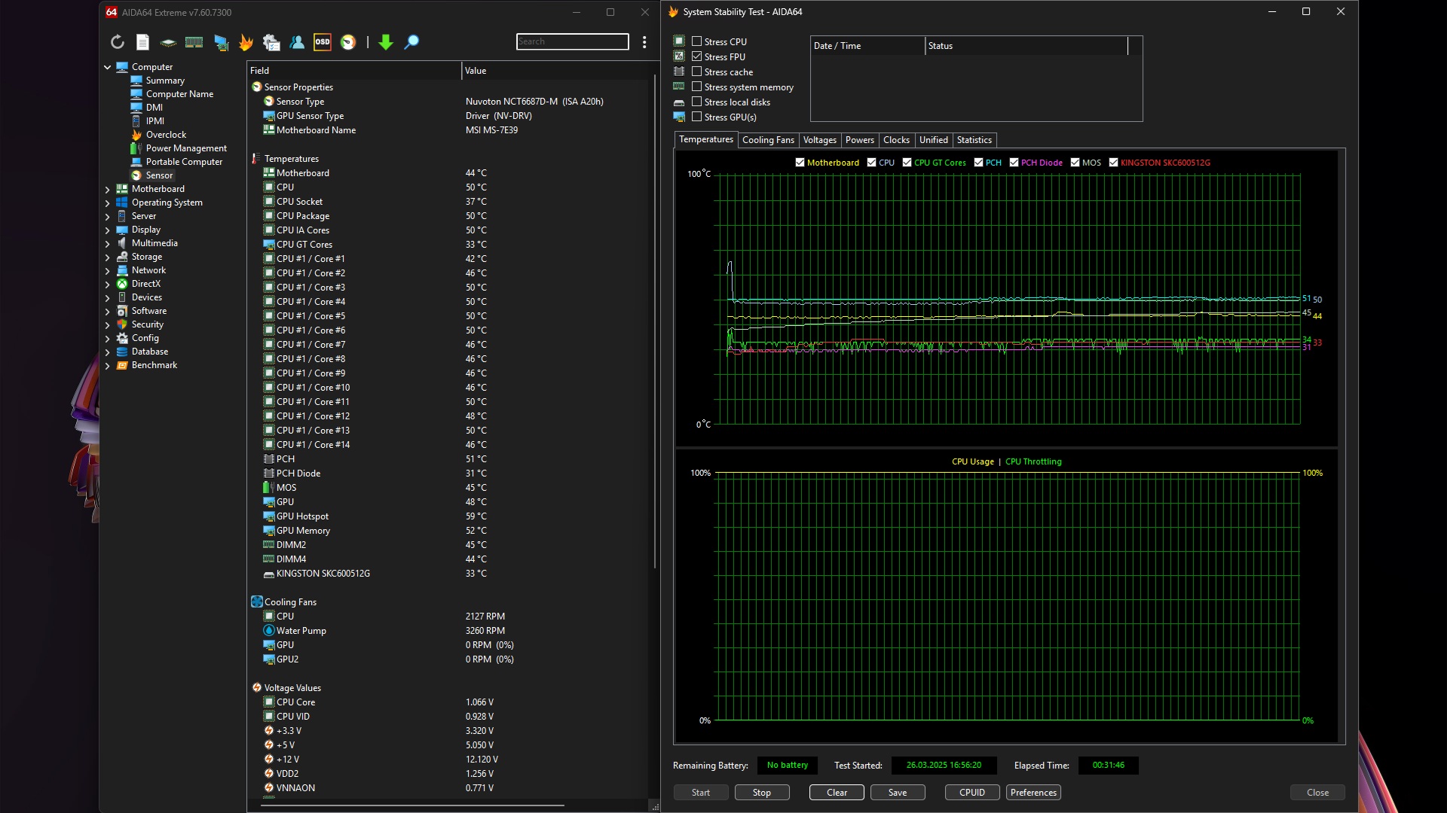Disable the Stress FPU checkbox
The width and height of the screenshot is (1447, 813).
tap(697, 56)
